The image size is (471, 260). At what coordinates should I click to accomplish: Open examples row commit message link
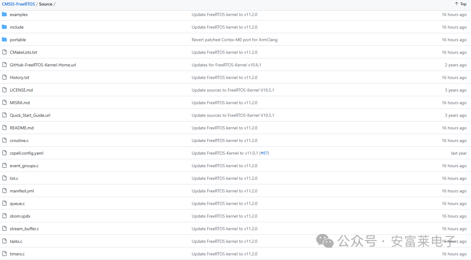(x=225, y=14)
